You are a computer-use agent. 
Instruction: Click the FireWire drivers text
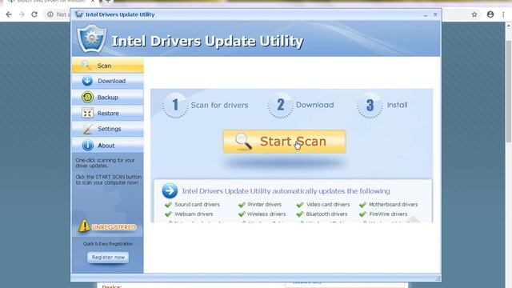388,214
